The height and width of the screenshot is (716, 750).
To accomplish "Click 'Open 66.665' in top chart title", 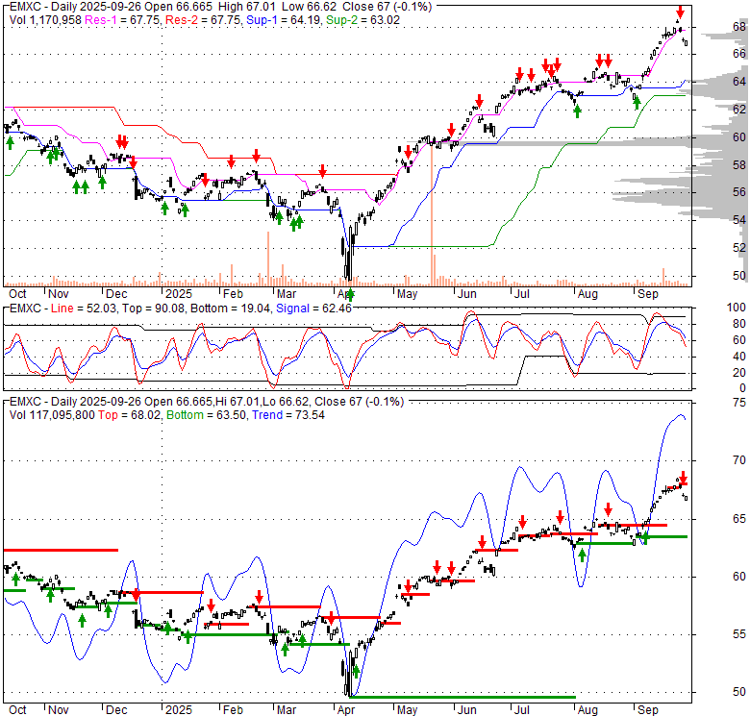I will (x=177, y=7).
